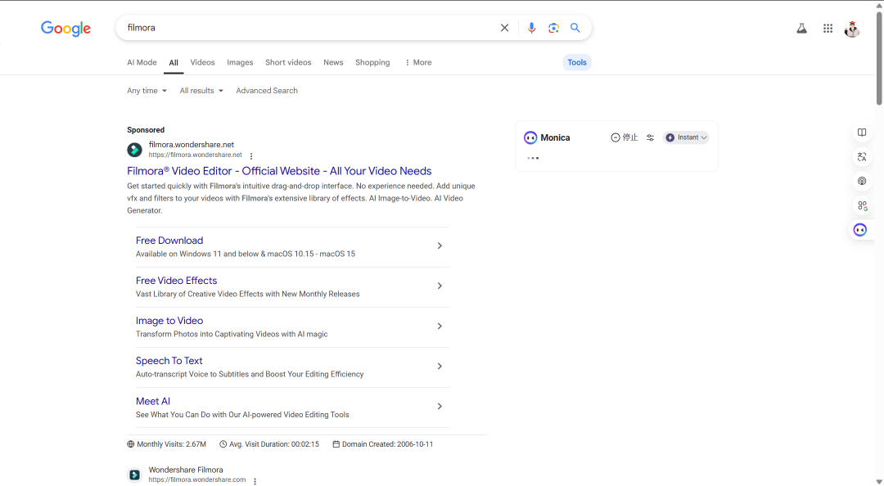Click the chevron on the Meet AI sitelink
Screen dimensions: 884x486
[440, 407]
